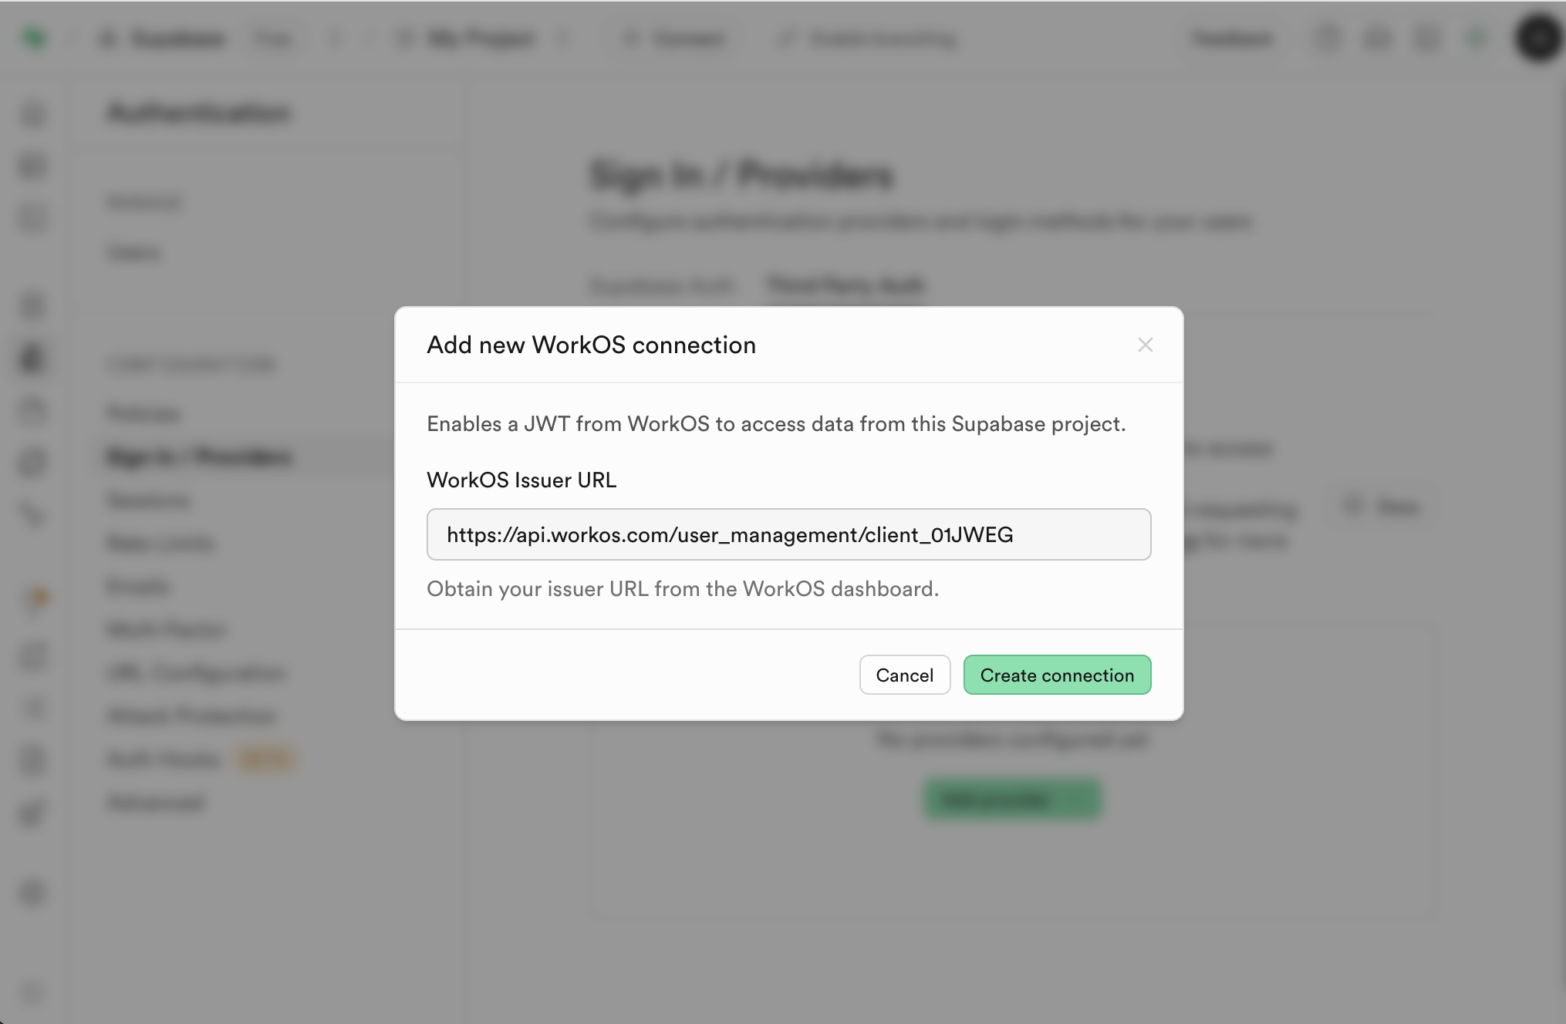
Task: Open the account avatar menu
Action: (x=1538, y=39)
